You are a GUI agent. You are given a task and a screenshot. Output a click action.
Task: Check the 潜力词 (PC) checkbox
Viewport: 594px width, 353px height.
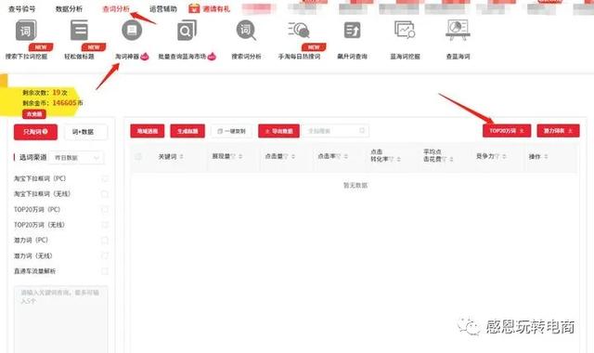pyautogui.click(x=105, y=240)
